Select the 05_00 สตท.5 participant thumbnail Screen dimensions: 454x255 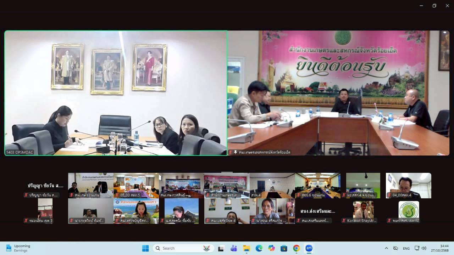point(136,185)
